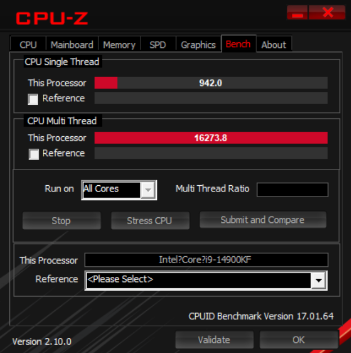Click the Multi Thread Ratio field
Screen dimensions: 351x353
(x=292, y=190)
